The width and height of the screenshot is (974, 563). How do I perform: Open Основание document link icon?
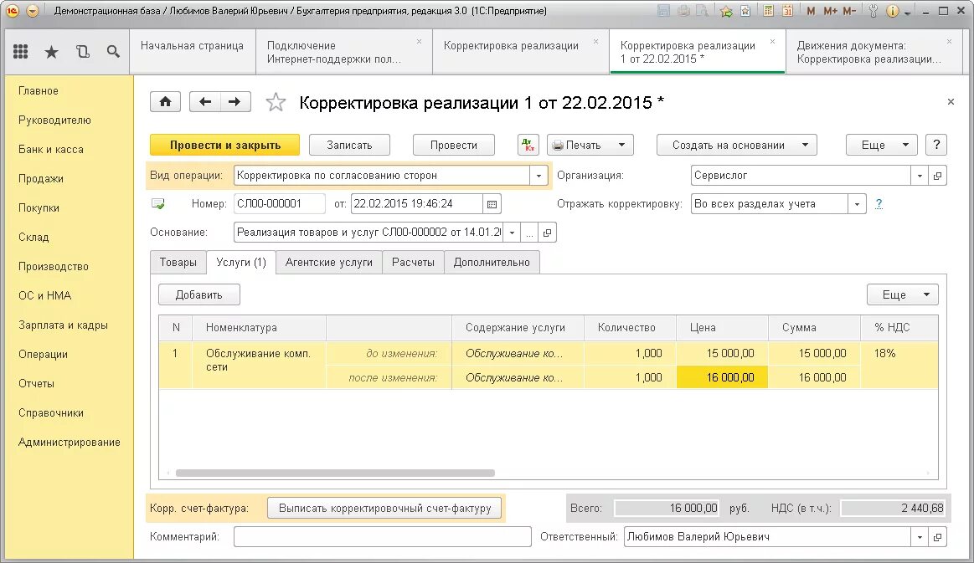tap(547, 233)
